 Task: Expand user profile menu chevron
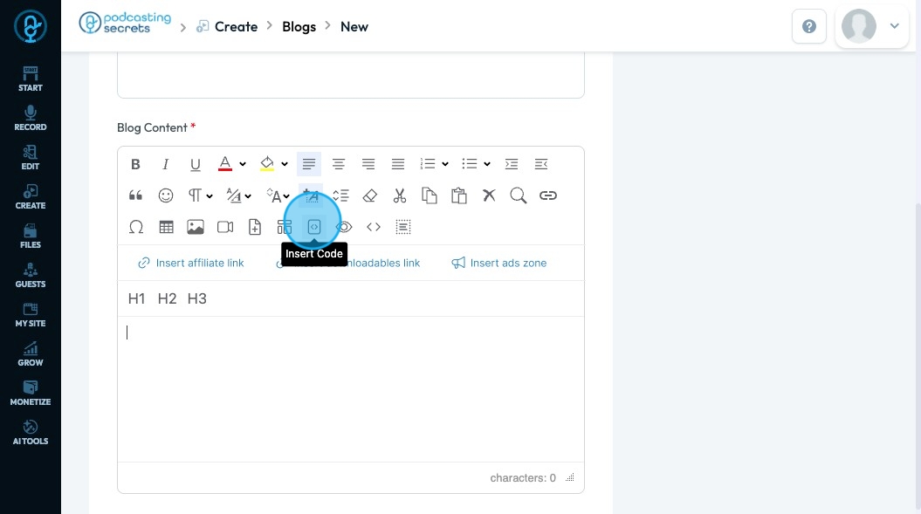coord(895,26)
